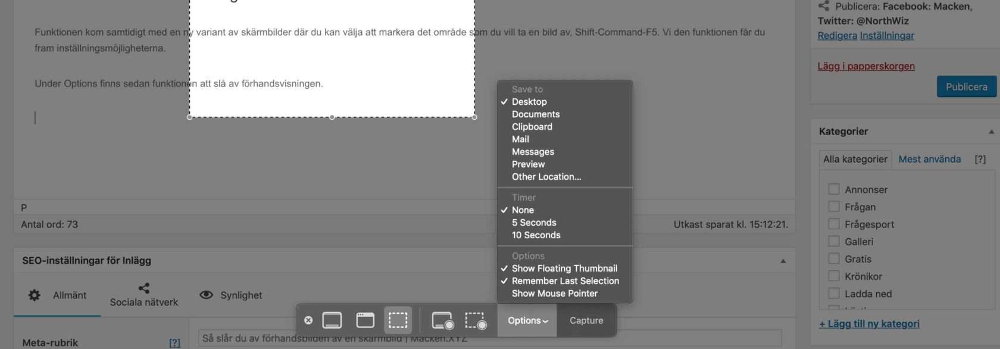Select Record Entire Screen icon
This screenshot has width=1000, height=349.
(442, 320)
